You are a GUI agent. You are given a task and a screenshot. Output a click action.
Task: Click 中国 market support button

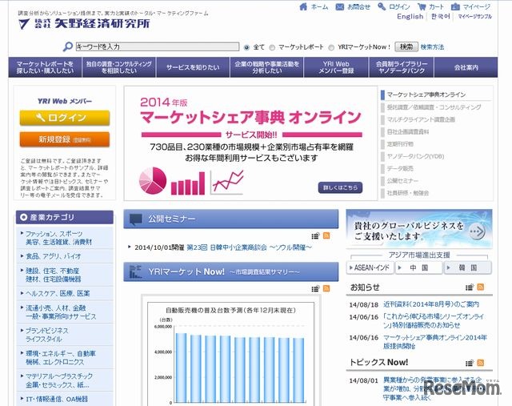(419, 267)
